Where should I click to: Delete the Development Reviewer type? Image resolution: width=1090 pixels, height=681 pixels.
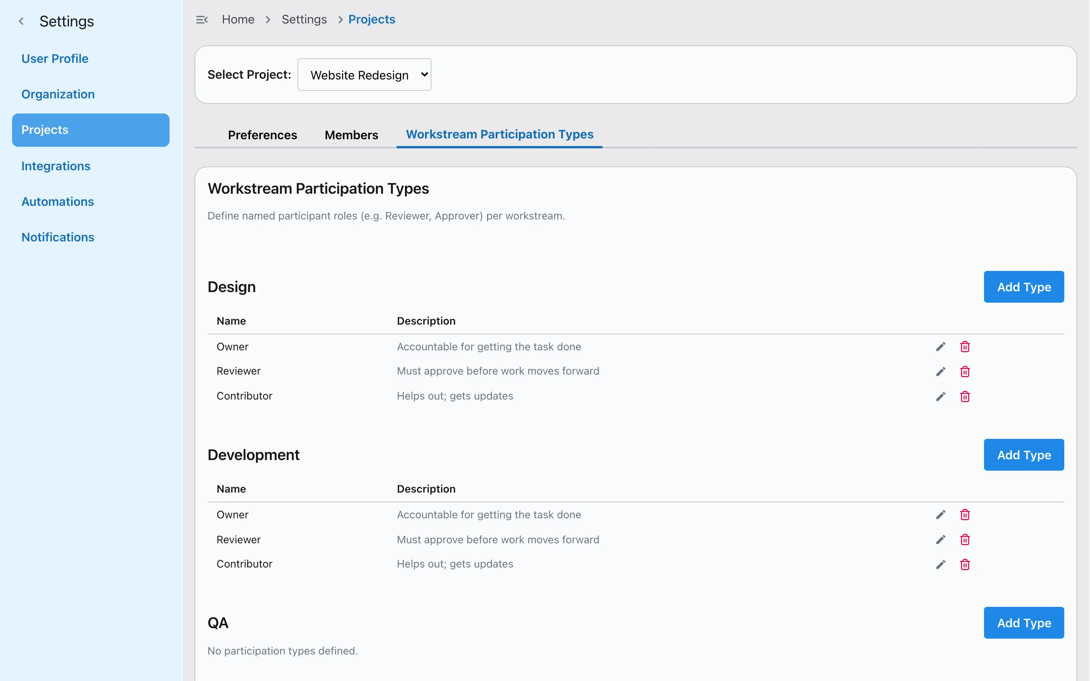[965, 540]
